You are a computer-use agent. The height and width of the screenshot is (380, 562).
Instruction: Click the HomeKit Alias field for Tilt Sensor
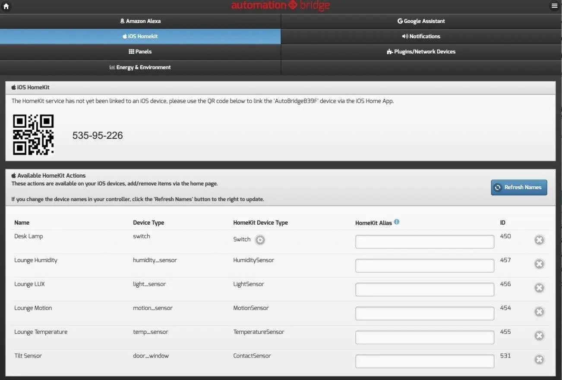pyautogui.click(x=424, y=361)
